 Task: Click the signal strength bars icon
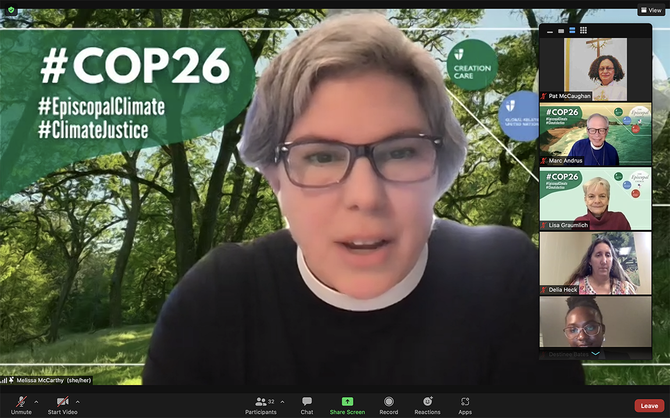coord(4,380)
